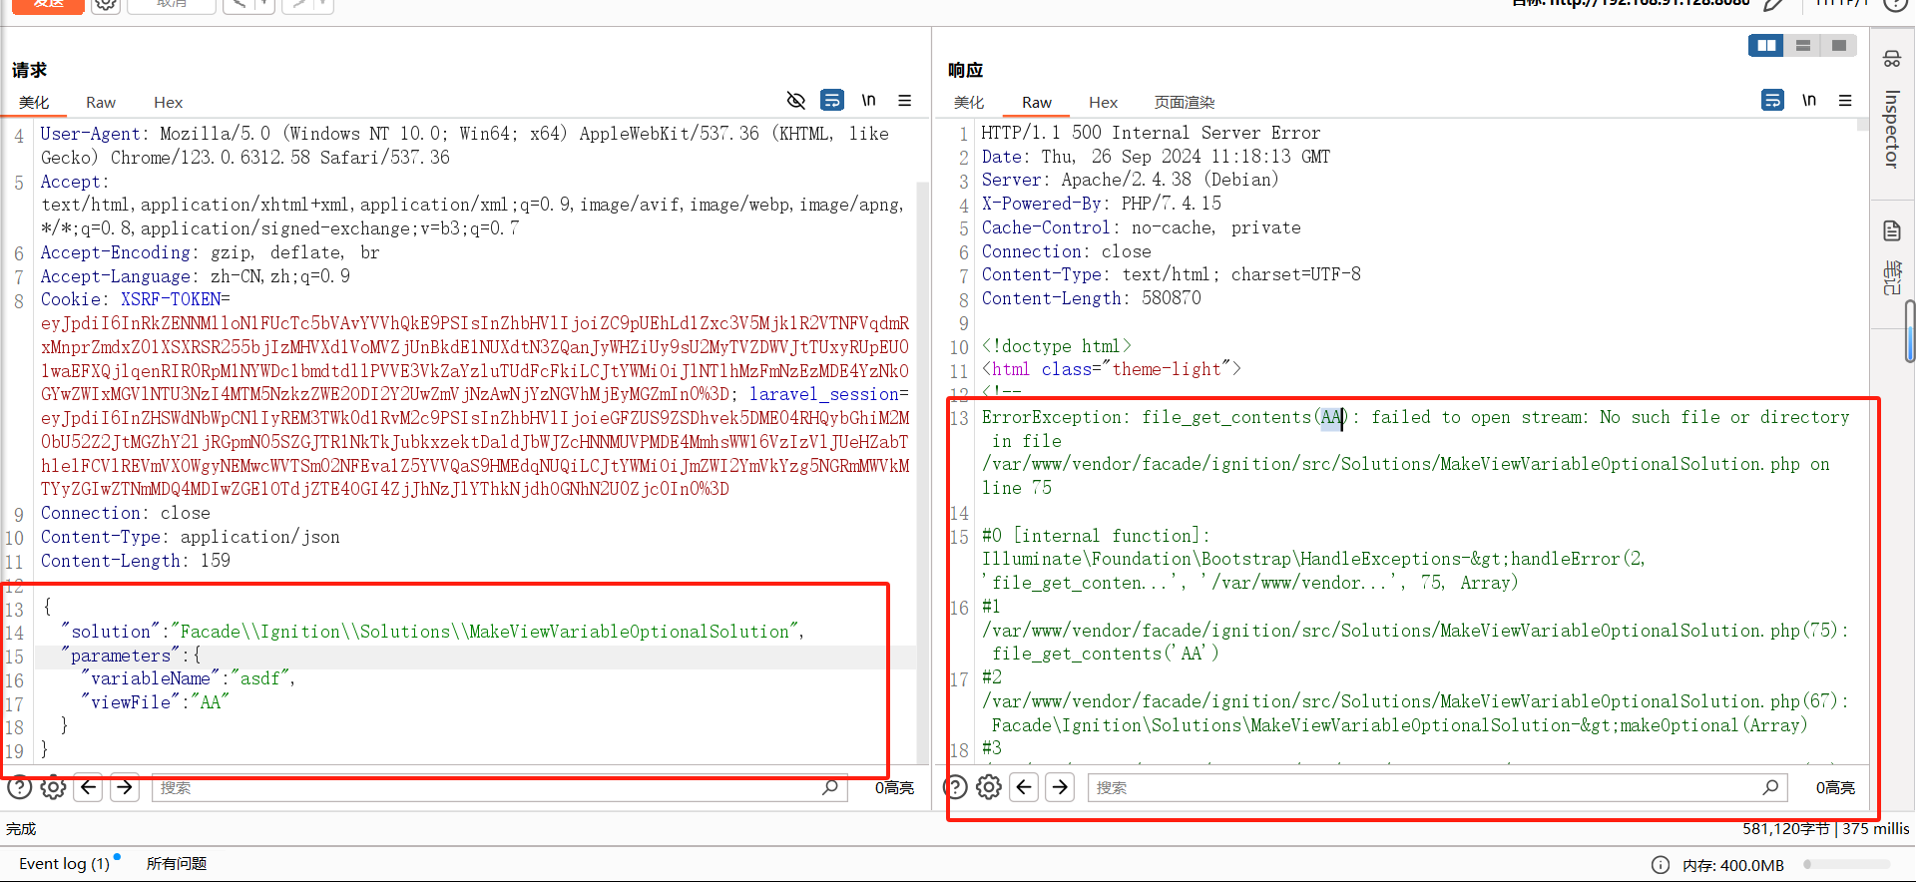Open search settings gear below request editor
Image resolution: width=1916 pixels, height=882 pixels.
pos(54,788)
